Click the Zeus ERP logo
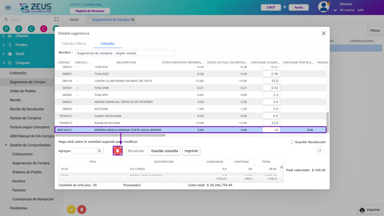The height and width of the screenshot is (216, 384). click(x=36, y=8)
